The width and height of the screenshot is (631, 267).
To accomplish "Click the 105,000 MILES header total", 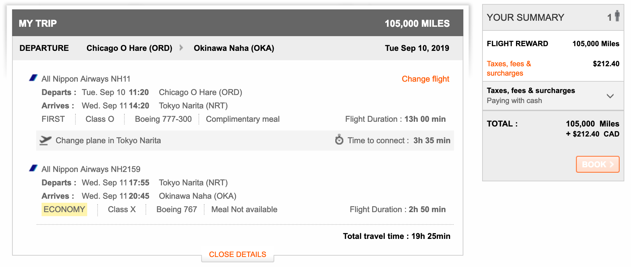I will (x=417, y=23).
